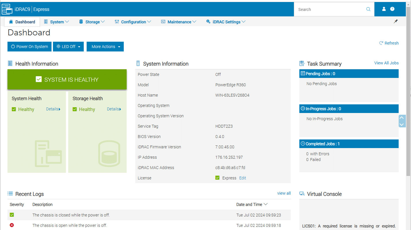The image size is (411, 230).
Task: Expand the Configuration menu
Action: point(133,22)
